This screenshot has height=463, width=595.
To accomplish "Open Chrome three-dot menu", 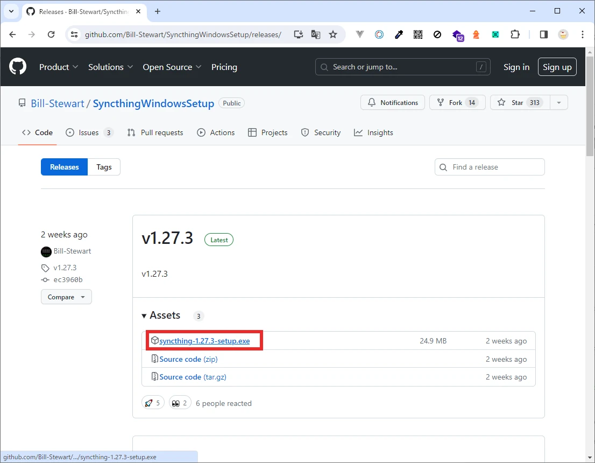I will (x=583, y=34).
